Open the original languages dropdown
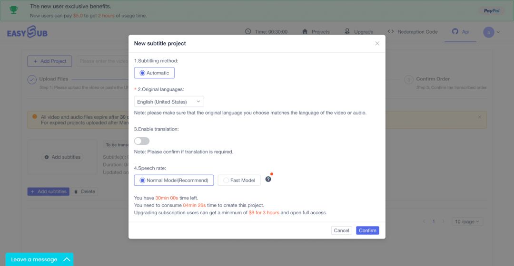The height and width of the screenshot is (266, 514). click(169, 102)
